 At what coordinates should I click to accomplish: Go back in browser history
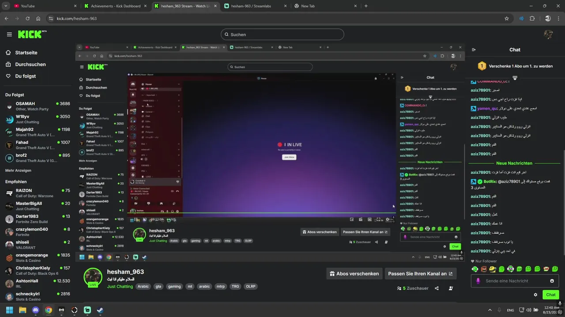coord(6,18)
